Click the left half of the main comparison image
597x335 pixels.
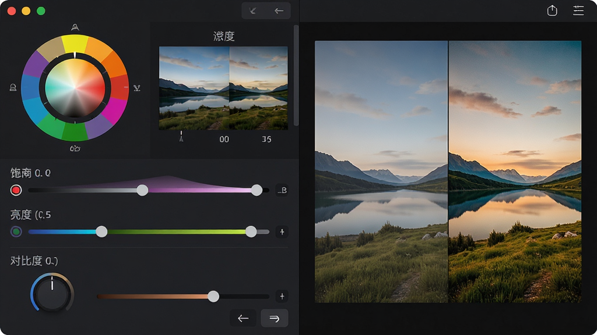[381, 172]
